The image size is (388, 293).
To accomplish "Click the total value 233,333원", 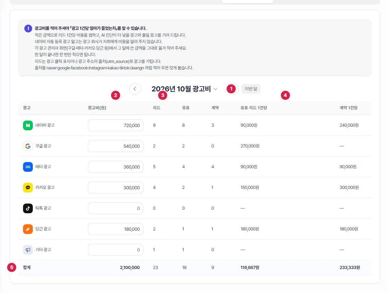I will [x=350, y=267].
